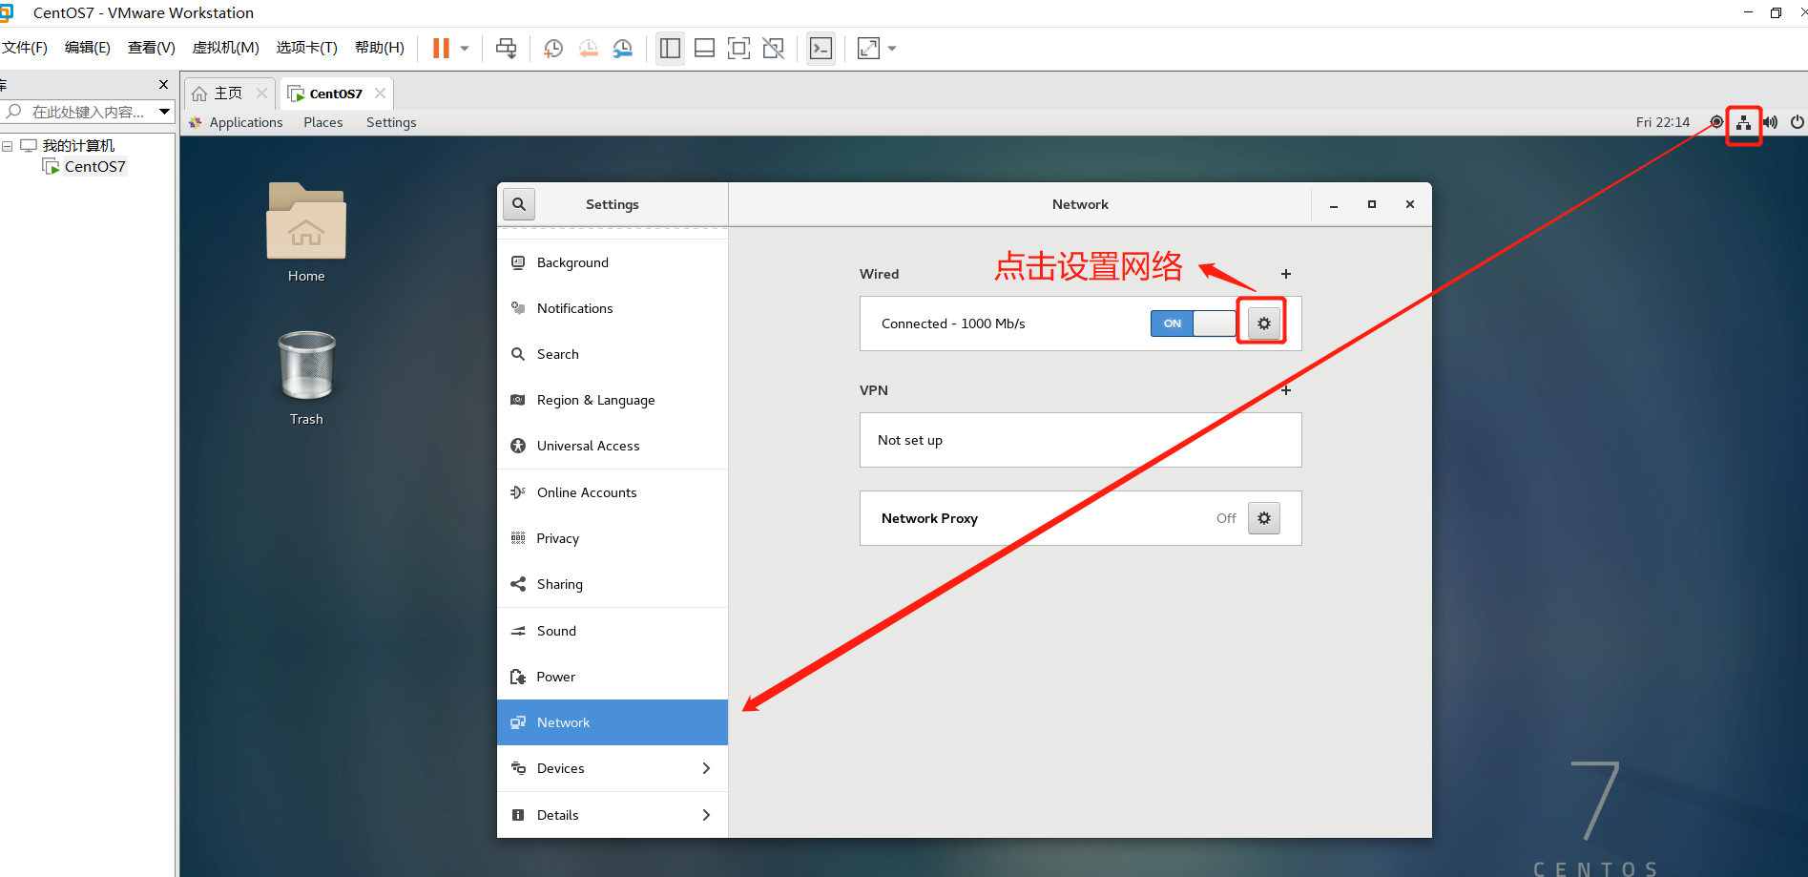Open the power options dropdown arrow
1808x877 pixels.
[465, 48]
